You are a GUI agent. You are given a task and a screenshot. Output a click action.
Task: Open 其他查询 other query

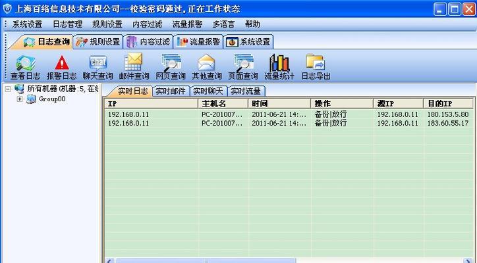click(x=207, y=68)
